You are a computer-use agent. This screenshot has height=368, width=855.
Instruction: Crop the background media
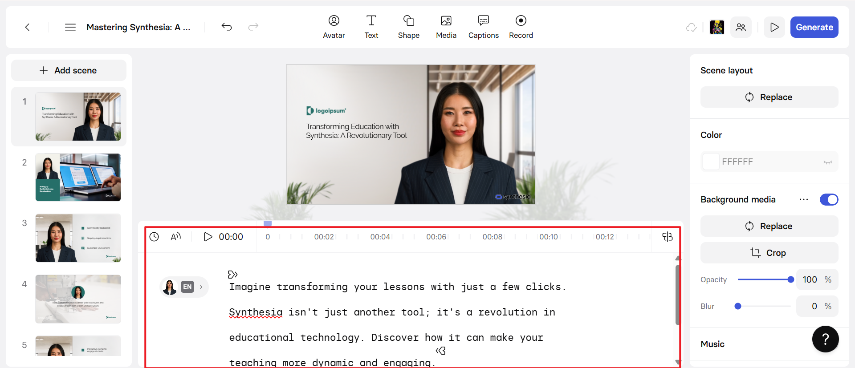769,253
